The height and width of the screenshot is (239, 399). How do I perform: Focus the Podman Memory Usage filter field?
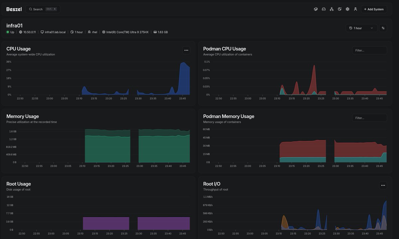pyautogui.click(x=369, y=118)
